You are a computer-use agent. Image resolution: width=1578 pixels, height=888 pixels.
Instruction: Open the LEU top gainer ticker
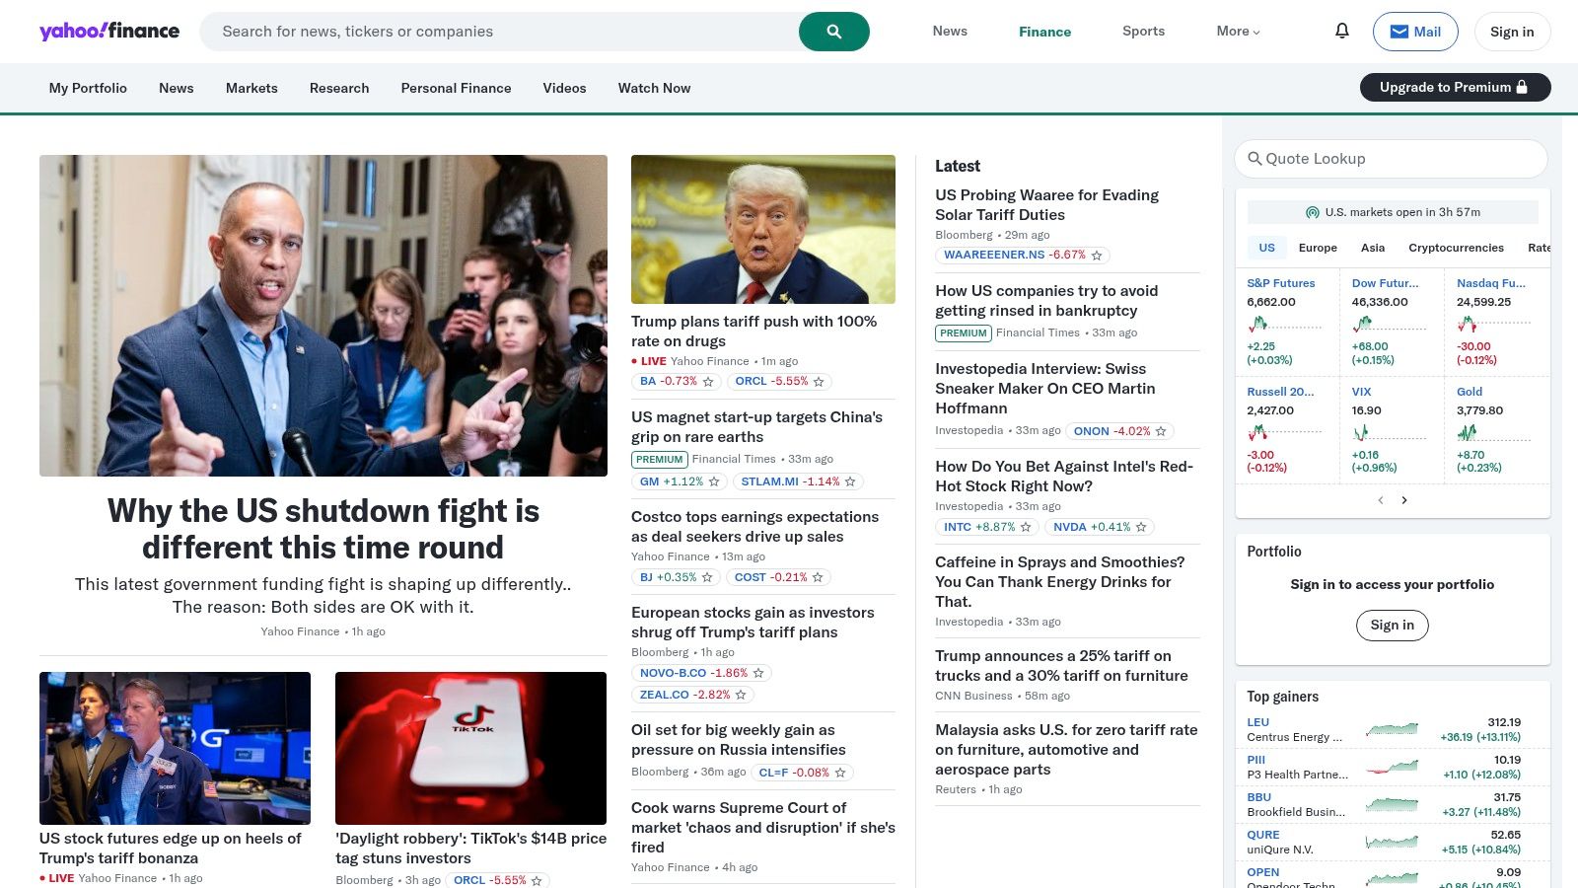pyautogui.click(x=1257, y=722)
